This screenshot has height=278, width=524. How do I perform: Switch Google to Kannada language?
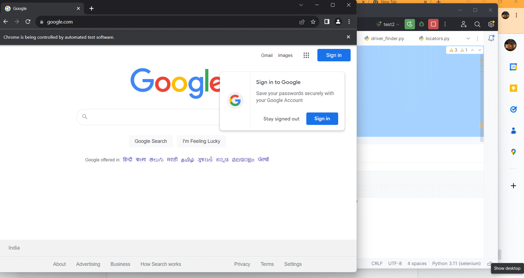pyautogui.click(x=222, y=159)
